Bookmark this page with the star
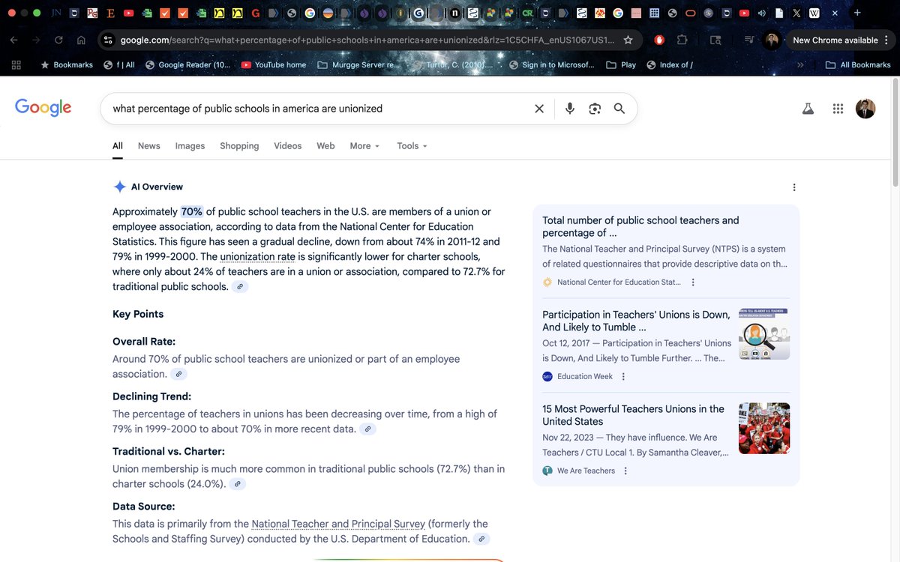The height and width of the screenshot is (562, 900). [628, 40]
